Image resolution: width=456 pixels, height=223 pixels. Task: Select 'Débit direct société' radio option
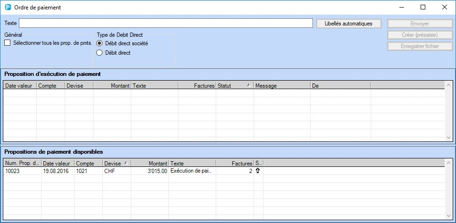(x=99, y=43)
